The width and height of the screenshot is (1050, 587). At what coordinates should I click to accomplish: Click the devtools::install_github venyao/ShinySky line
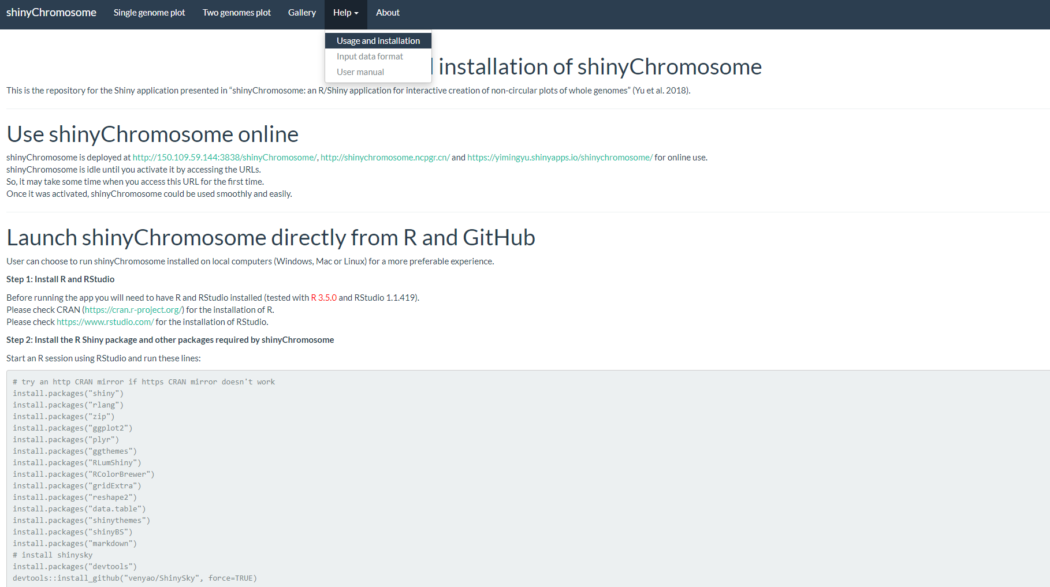[135, 578]
